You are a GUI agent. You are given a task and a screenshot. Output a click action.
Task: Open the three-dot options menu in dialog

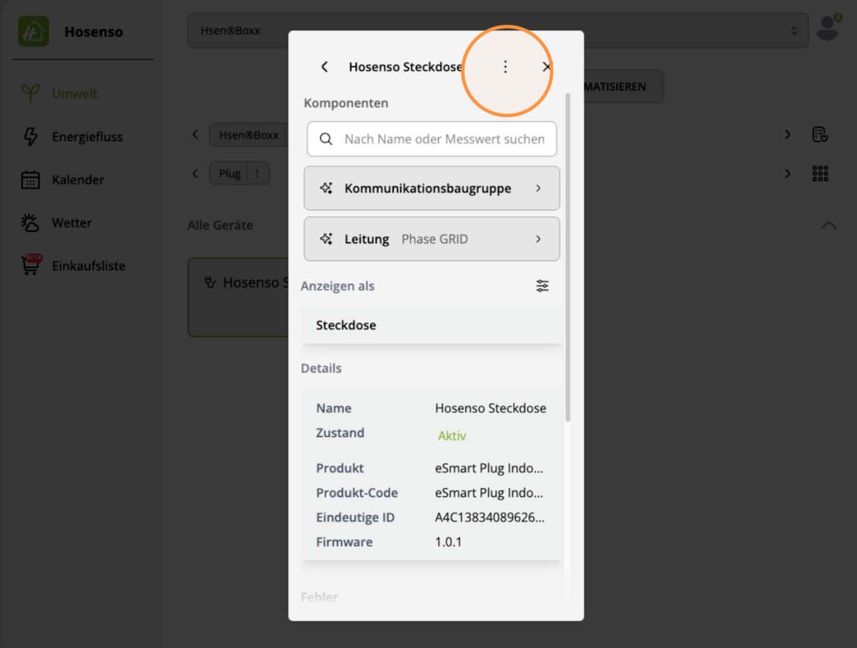[x=506, y=67]
